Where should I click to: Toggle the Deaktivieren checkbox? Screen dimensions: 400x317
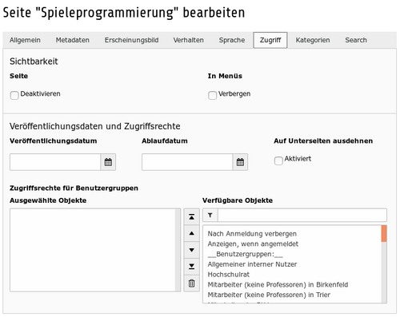tap(14, 95)
